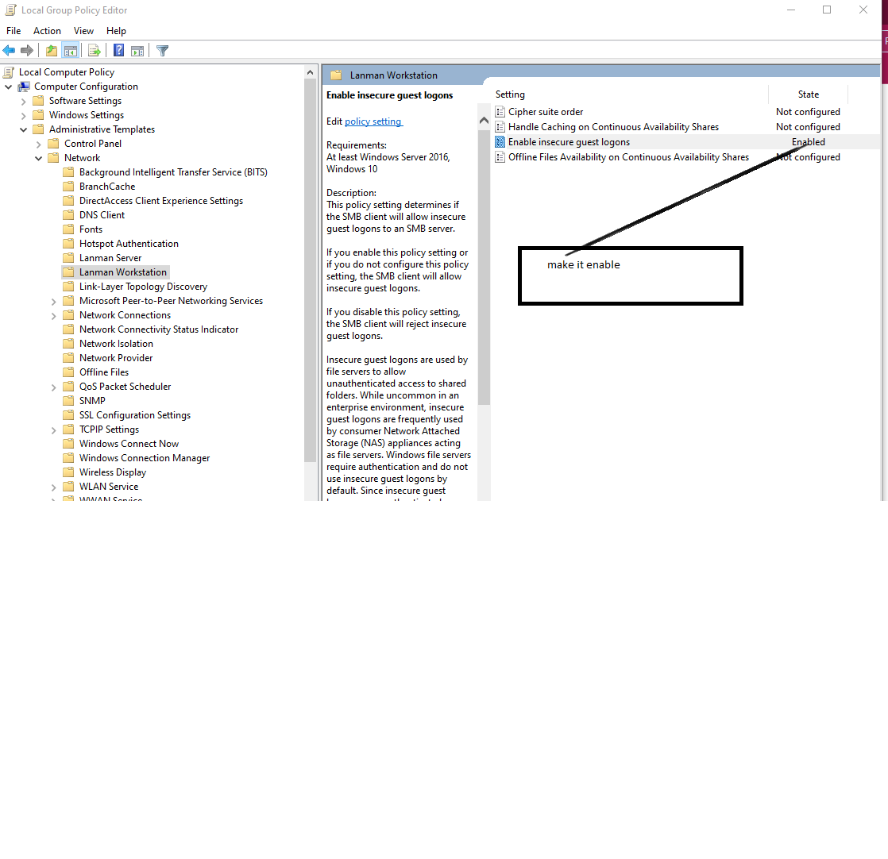
Task: Select Background Intelligent Transfer Service (BITS)
Action: point(173,172)
